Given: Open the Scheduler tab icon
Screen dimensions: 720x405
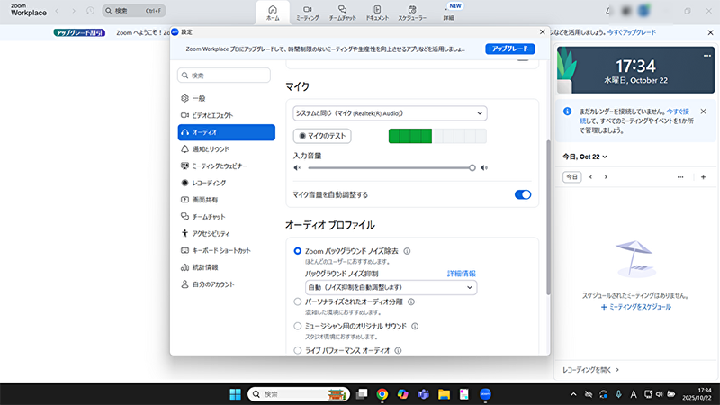Looking at the screenshot, I should click(x=412, y=9).
